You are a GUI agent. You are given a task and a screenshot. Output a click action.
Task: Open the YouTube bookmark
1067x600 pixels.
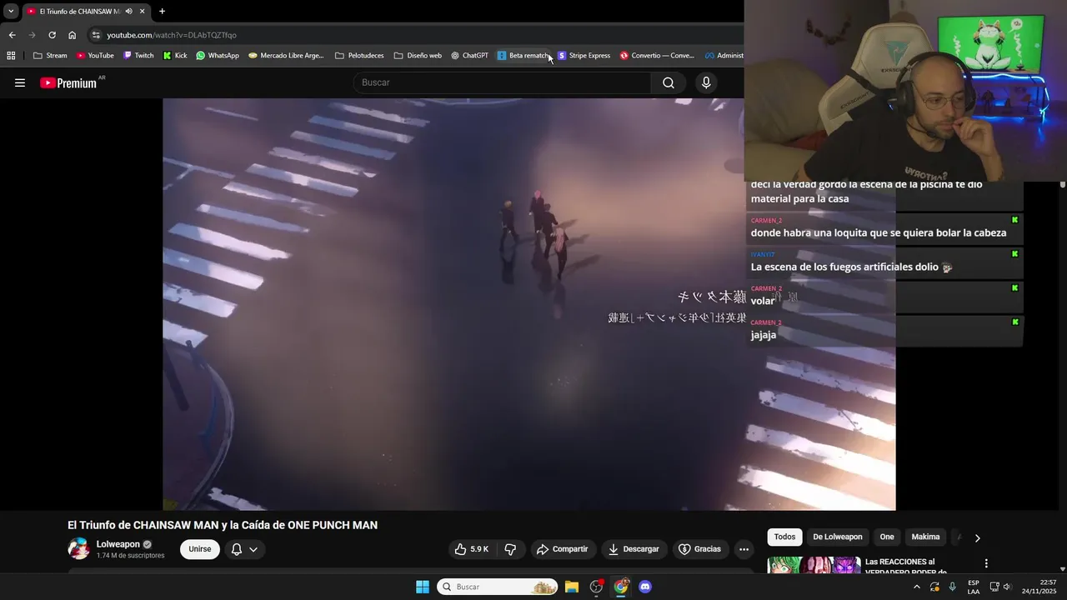pyautogui.click(x=95, y=56)
